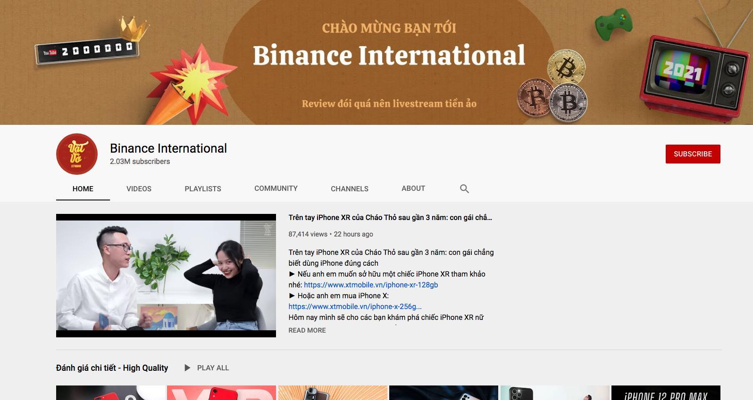
Task: Expand description with READ MORE
Action: pyautogui.click(x=307, y=331)
